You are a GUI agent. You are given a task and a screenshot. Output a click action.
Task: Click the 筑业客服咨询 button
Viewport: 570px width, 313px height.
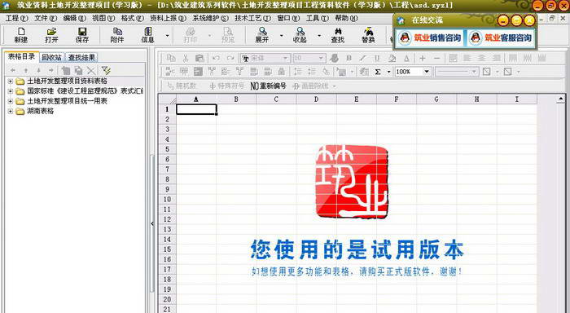(x=500, y=37)
